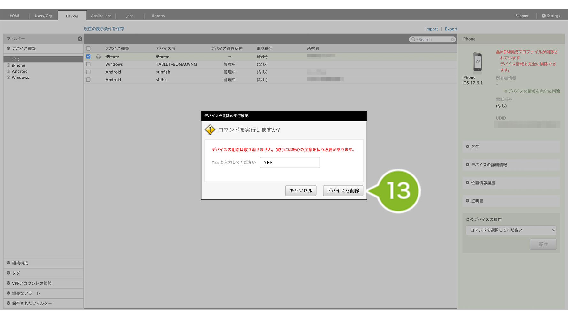Sort by 電話番号 column header
The width and height of the screenshot is (568, 319).
[265, 48]
